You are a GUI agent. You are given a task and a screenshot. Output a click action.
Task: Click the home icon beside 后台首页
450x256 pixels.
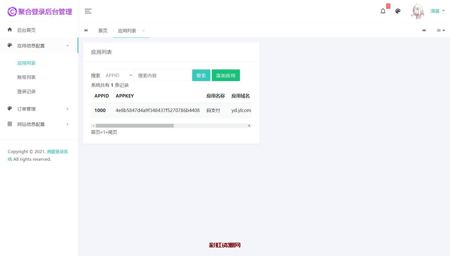coord(10,30)
